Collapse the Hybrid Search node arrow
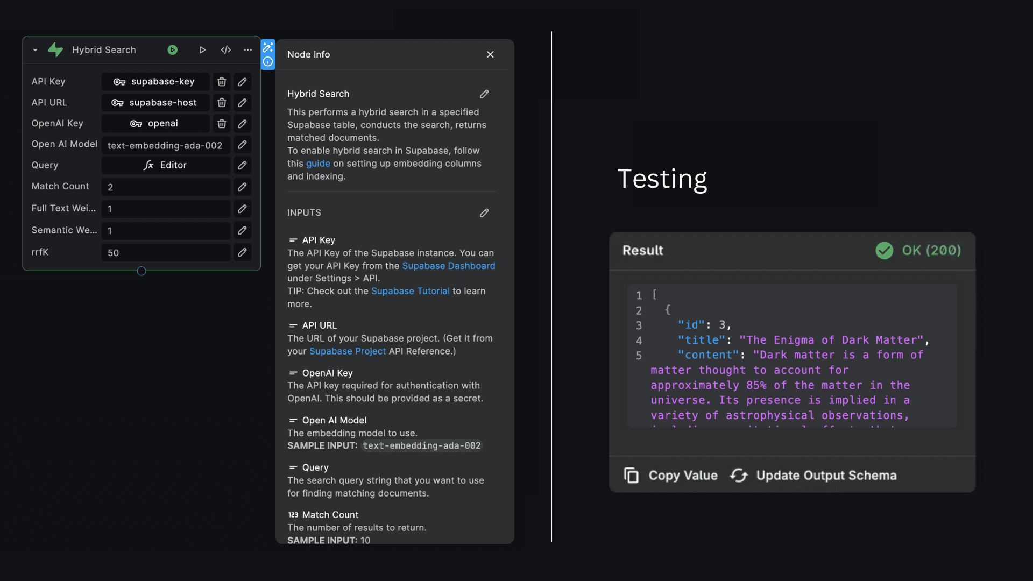 click(35, 50)
